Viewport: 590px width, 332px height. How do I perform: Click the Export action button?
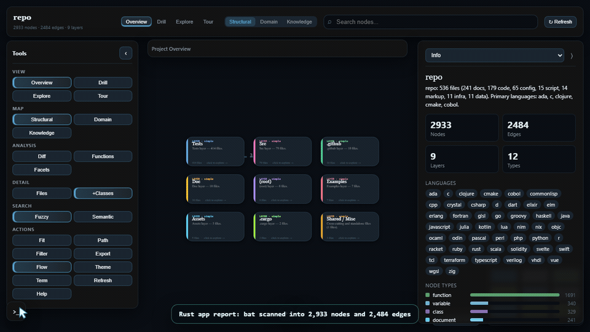[103, 254]
